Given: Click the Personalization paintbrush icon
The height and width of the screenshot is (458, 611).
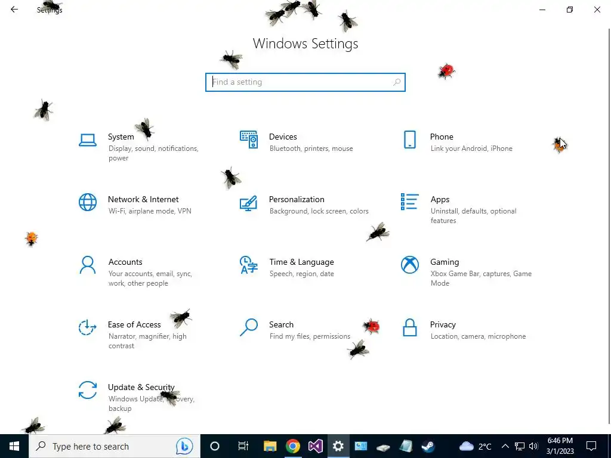Looking at the screenshot, I should pyautogui.click(x=249, y=203).
